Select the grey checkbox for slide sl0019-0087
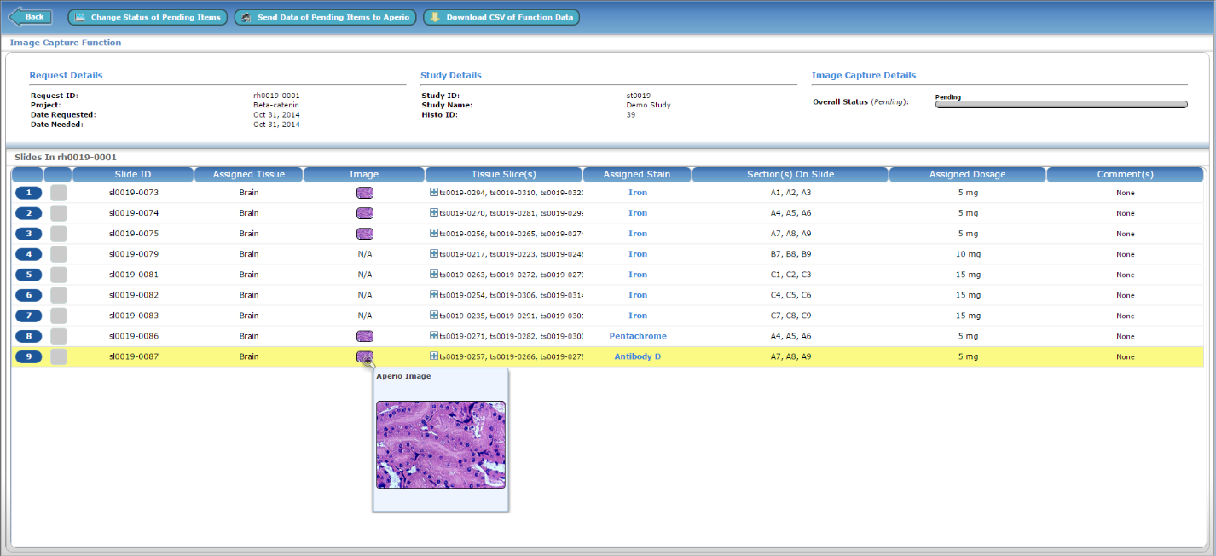The height and width of the screenshot is (556, 1216). click(59, 356)
